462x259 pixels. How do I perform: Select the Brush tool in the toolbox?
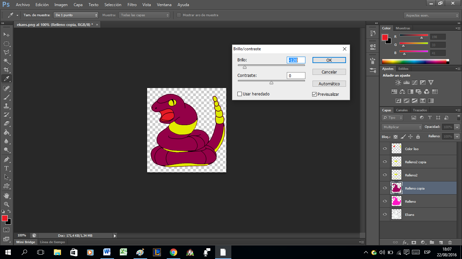click(6, 97)
